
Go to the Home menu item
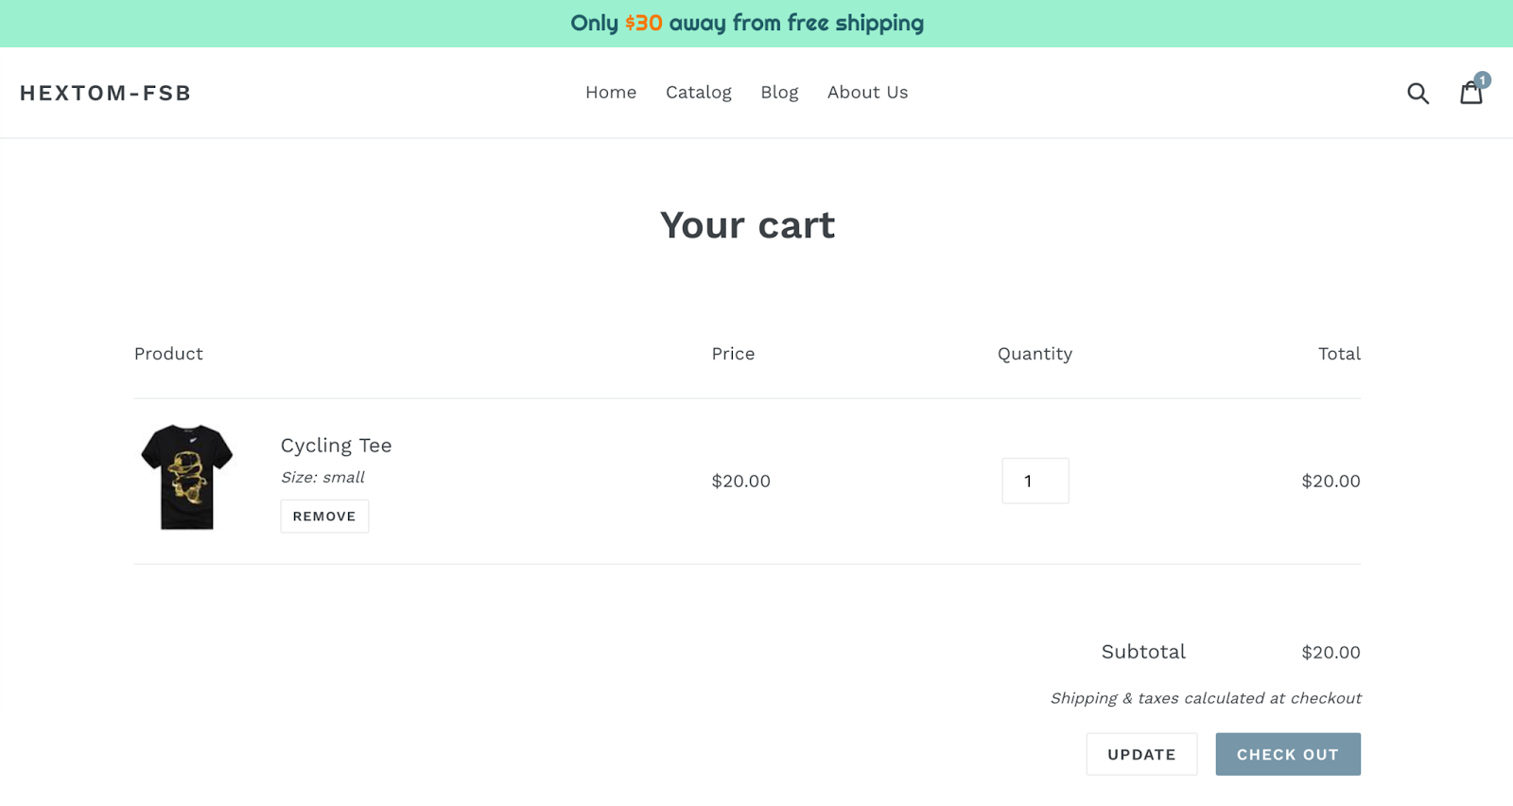tap(611, 93)
